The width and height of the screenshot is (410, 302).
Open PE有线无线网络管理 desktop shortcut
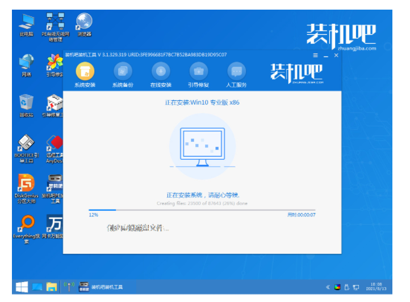tap(56, 27)
